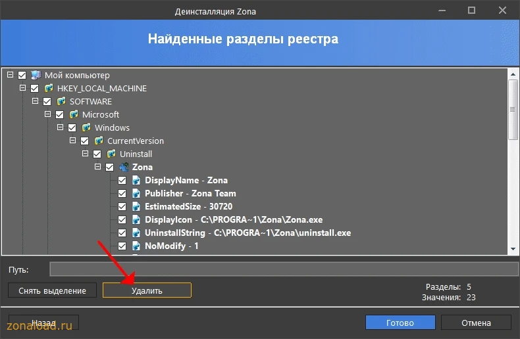Select the Windows label in tree
Image resolution: width=520 pixels, height=339 pixels.
pyautogui.click(x=112, y=128)
